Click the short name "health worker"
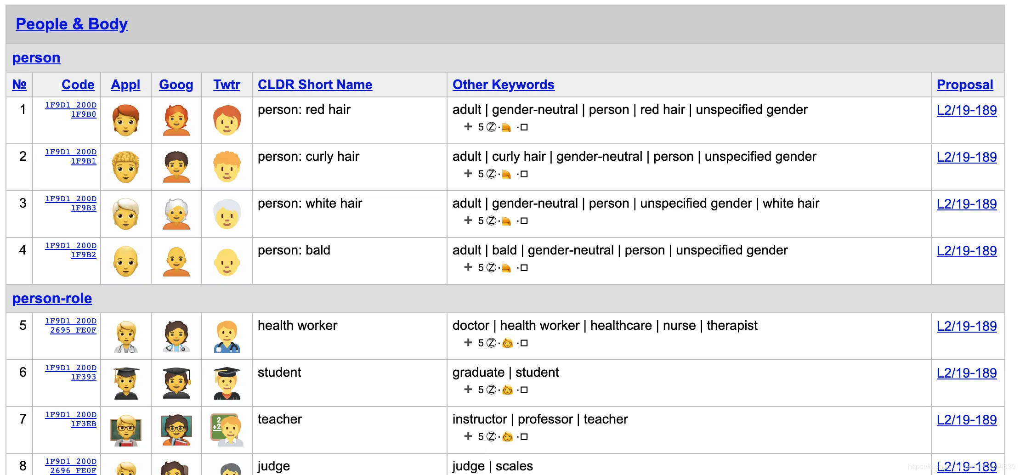 coord(297,326)
